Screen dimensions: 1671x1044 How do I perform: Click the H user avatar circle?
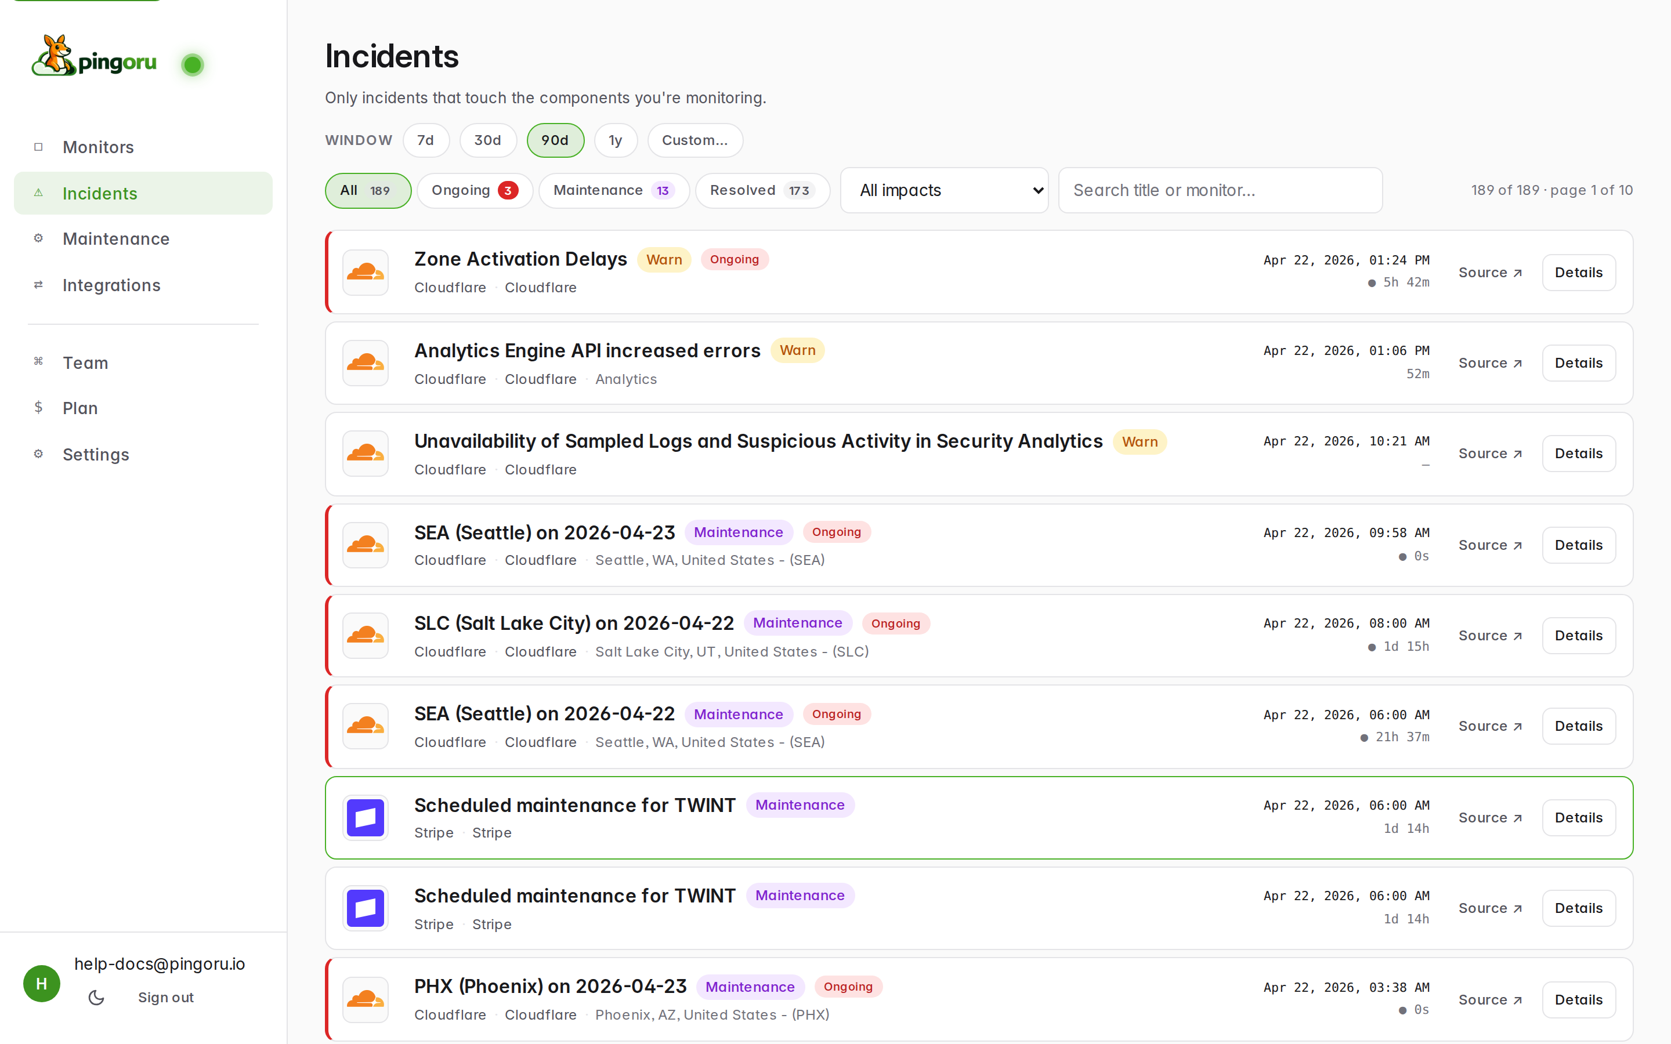point(41,983)
